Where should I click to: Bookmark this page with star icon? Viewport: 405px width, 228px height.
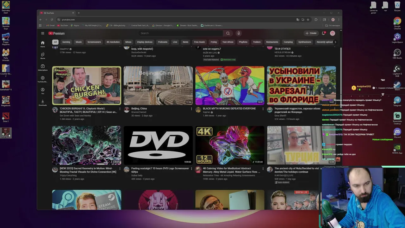308,20
